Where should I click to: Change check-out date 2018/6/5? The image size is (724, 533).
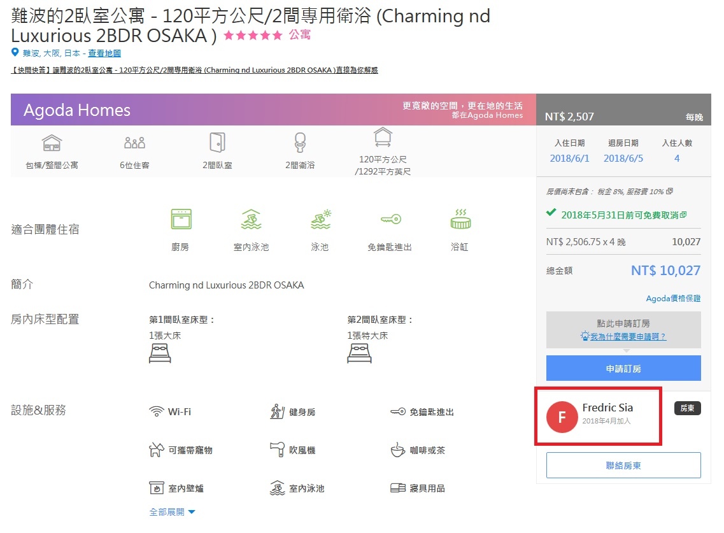click(x=623, y=159)
